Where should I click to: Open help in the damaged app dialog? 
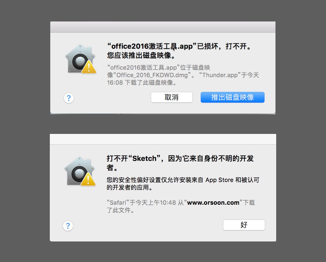tap(69, 98)
